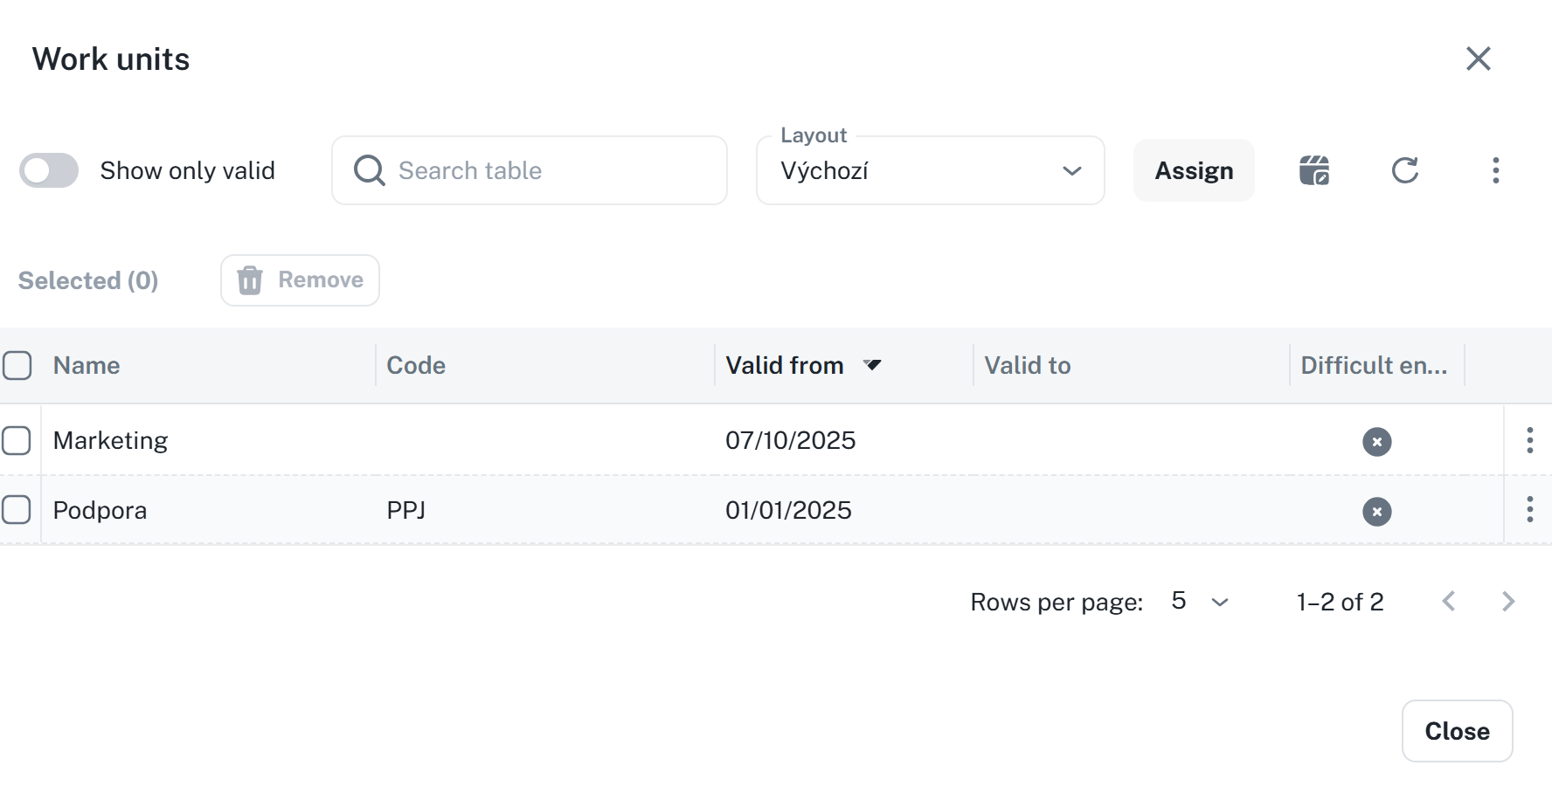The image size is (1552, 786).
Task: Go to previous page of results
Action: pos(1449,602)
